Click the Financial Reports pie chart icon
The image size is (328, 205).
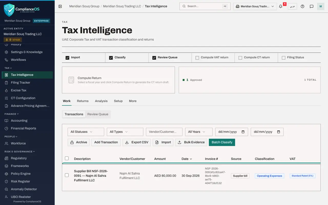tap(6, 128)
